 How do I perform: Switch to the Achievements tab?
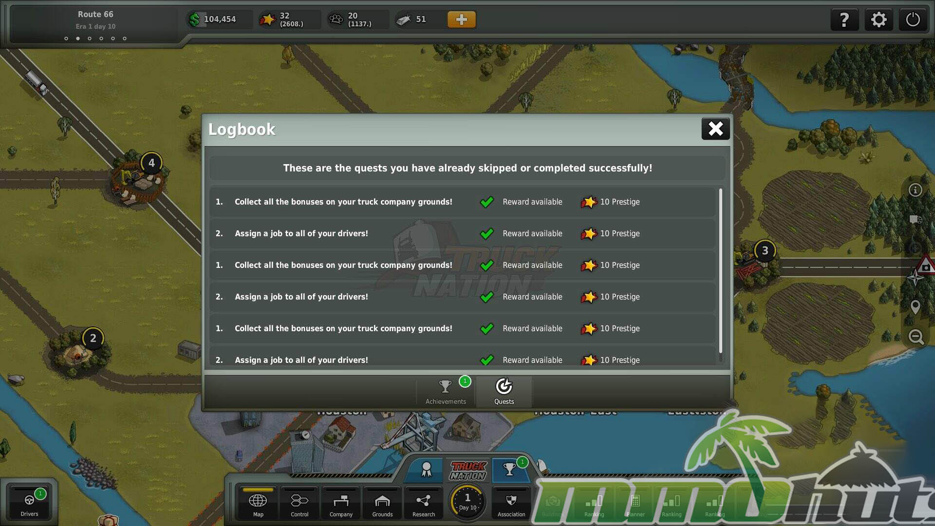446,391
